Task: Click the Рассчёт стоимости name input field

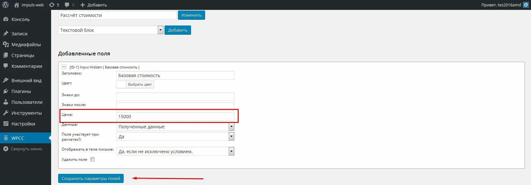Action: 118,15
